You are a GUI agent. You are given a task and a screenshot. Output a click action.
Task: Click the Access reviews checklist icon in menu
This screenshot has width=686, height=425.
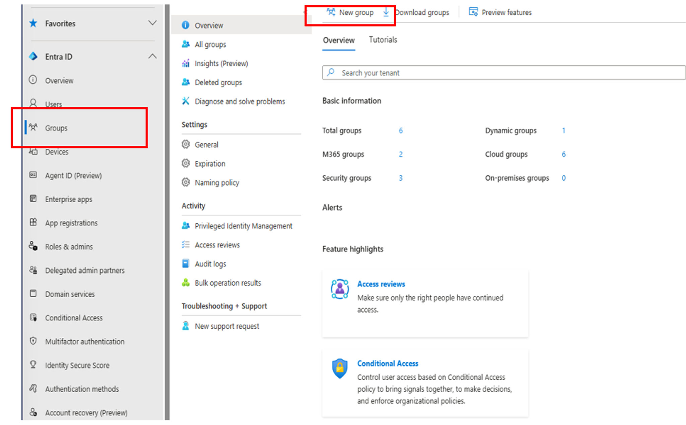(x=186, y=244)
